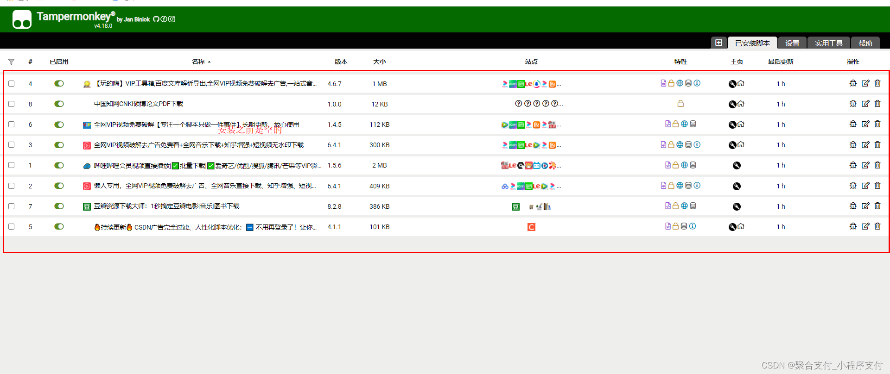This screenshot has width=890, height=374.
Task: Delete the CSDN广告完全过滤 script
Action: (x=877, y=226)
